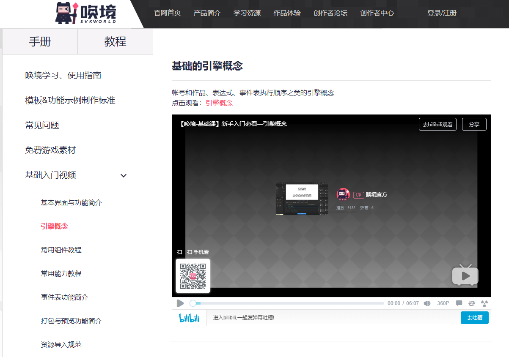Click the video progress slider handle
509x357 pixels.
coord(193,303)
